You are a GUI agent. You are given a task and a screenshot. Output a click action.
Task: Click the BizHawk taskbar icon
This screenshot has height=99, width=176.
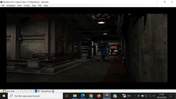tap(107, 96)
